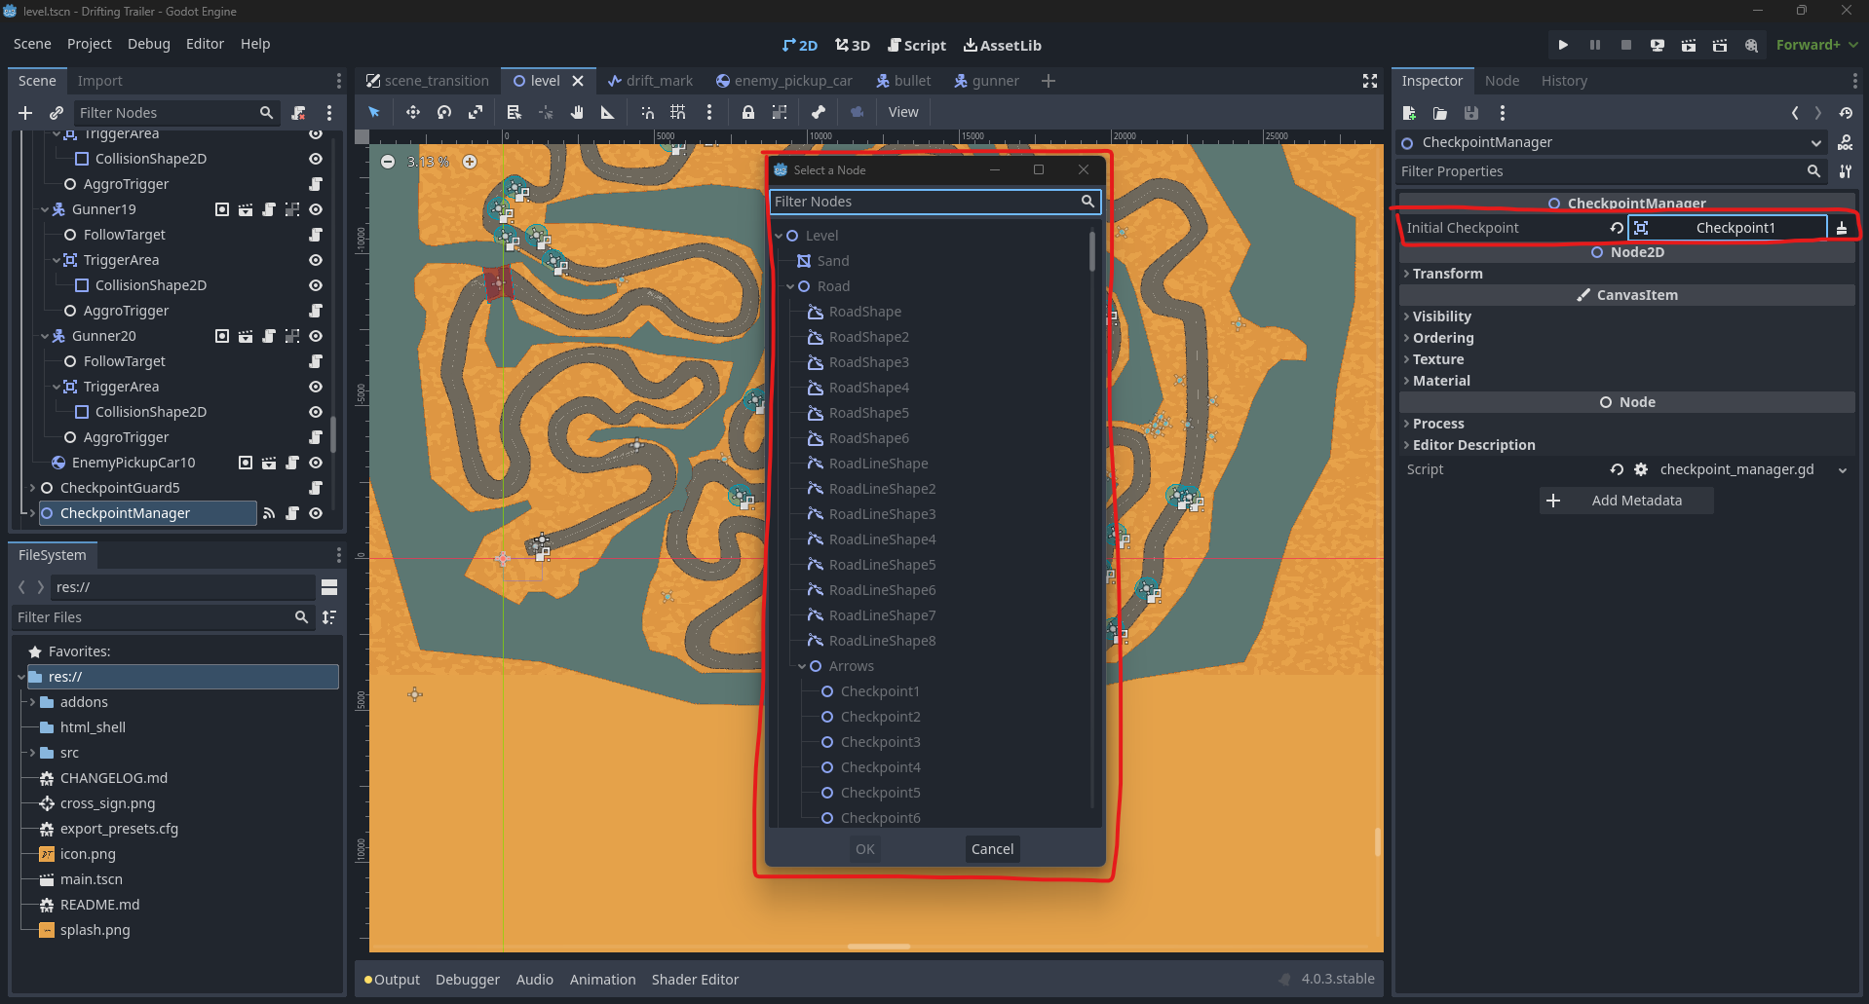Open the Debug menu
The height and width of the screenshot is (1004, 1869).
148,44
